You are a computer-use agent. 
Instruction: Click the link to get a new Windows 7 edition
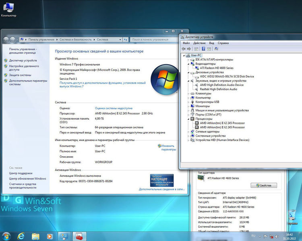click(102, 85)
